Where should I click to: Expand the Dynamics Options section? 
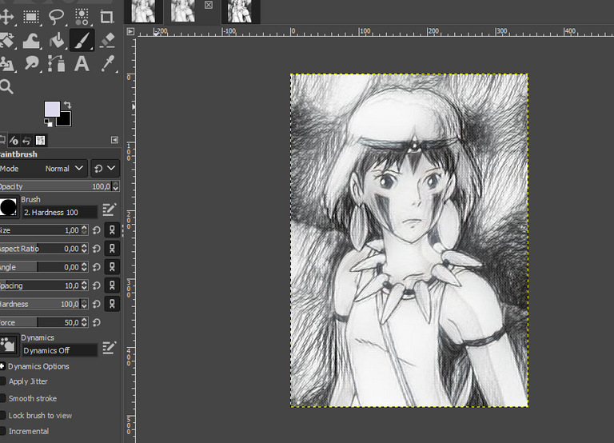coord(2,366)
